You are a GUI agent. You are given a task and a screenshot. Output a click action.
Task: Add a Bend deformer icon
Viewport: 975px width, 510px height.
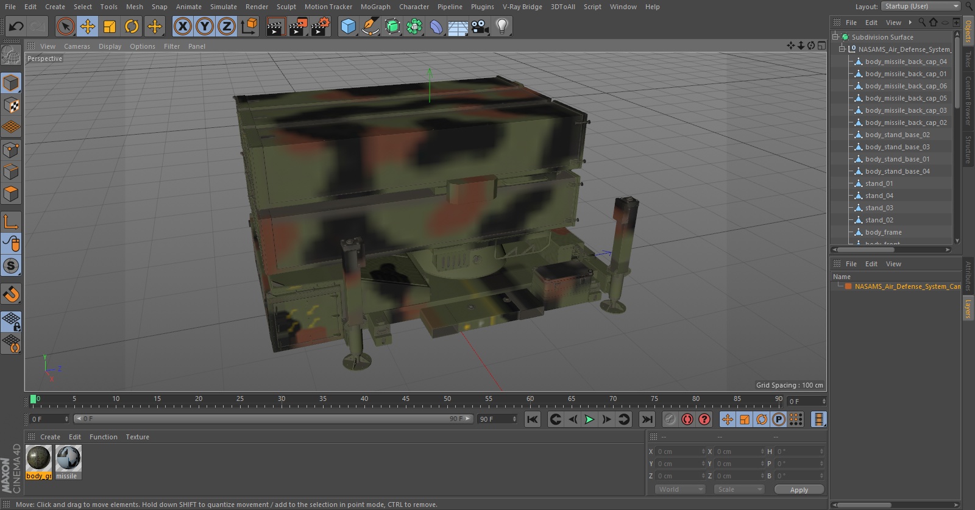point(436,26)
